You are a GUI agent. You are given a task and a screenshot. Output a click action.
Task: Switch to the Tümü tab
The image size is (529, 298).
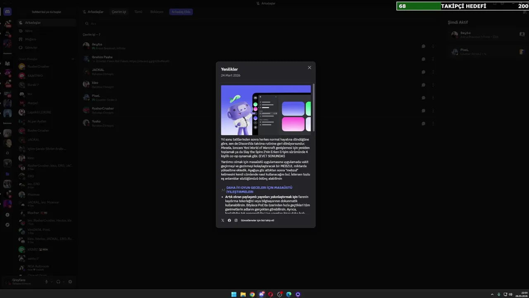138,12
